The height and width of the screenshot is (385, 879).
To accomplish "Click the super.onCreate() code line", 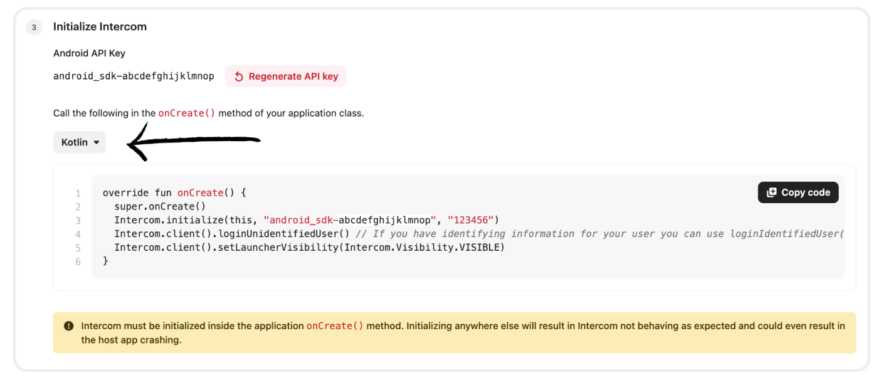I will pos(161,206).
